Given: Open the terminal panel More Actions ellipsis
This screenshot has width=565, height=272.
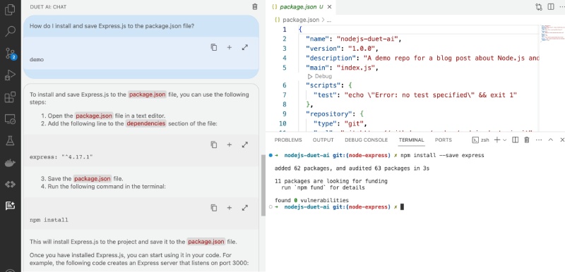Looking at the screenshot, I should [539, 140].
